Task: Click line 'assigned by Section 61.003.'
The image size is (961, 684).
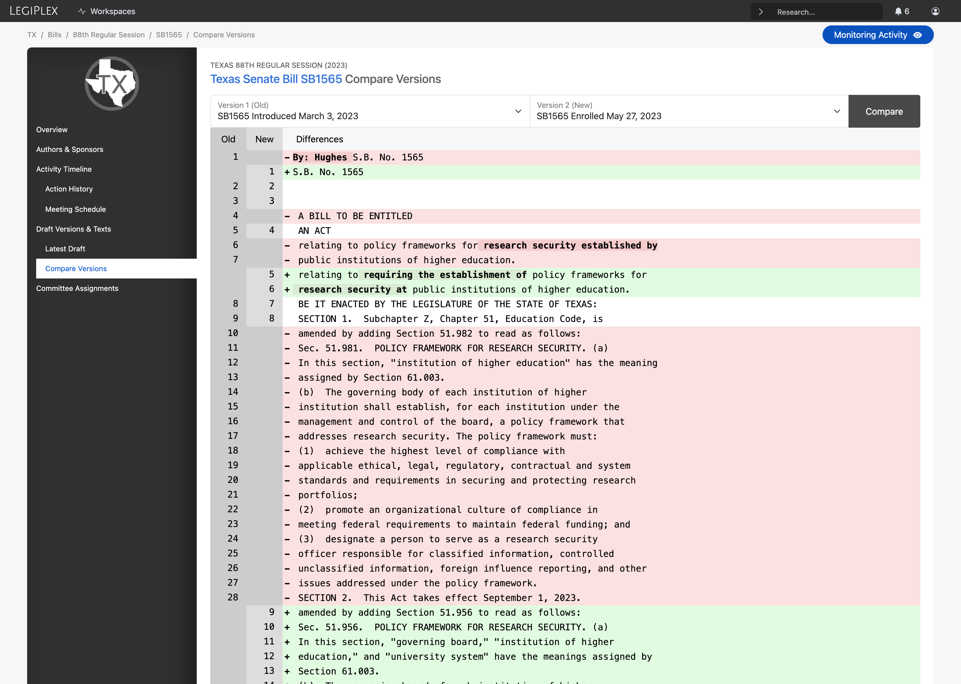Action: (601, 378)
